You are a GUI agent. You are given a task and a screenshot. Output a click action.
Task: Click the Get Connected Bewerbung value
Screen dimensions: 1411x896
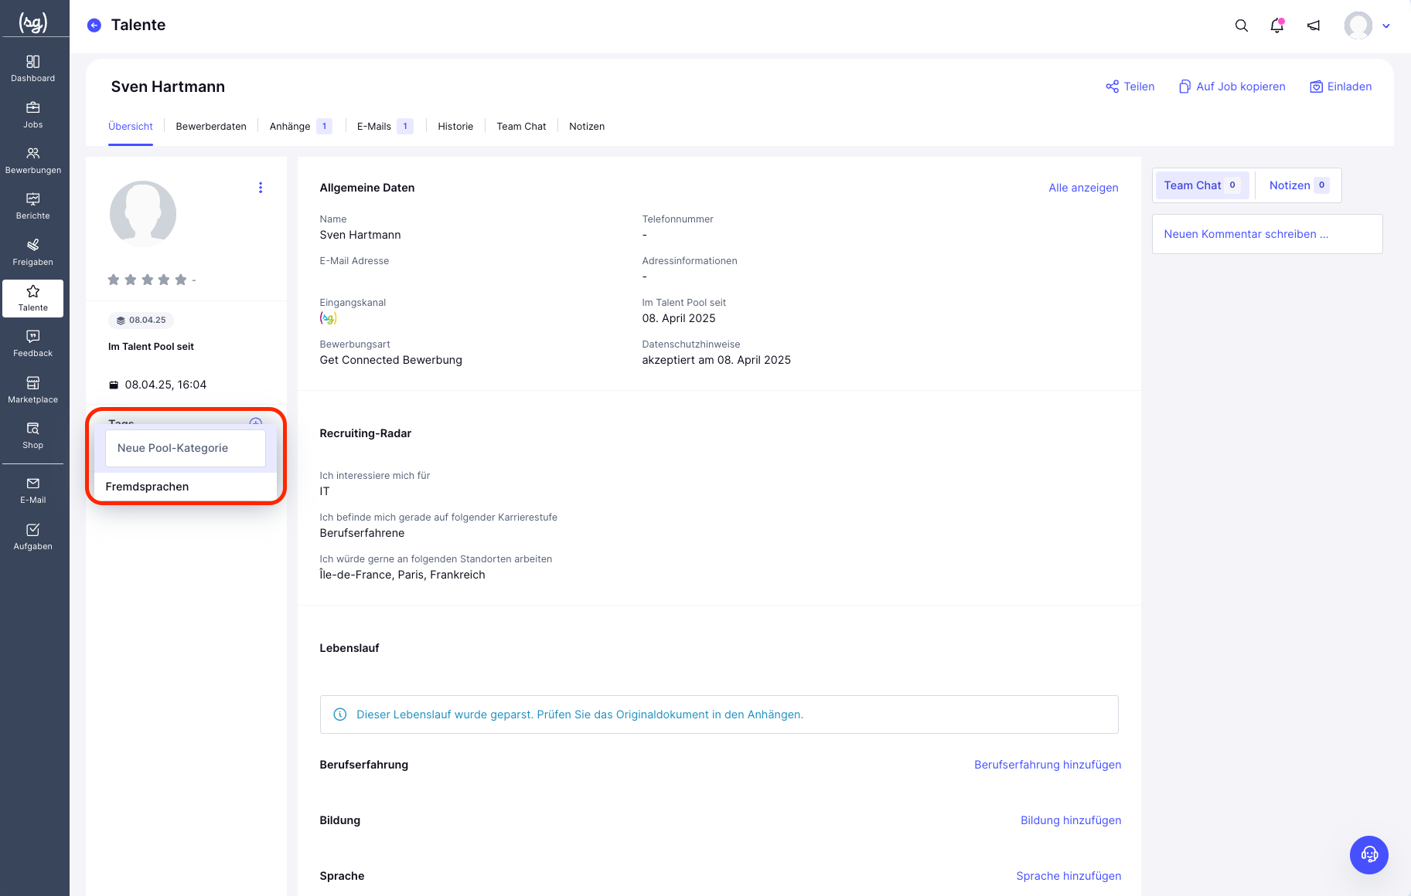click(391, 360)
